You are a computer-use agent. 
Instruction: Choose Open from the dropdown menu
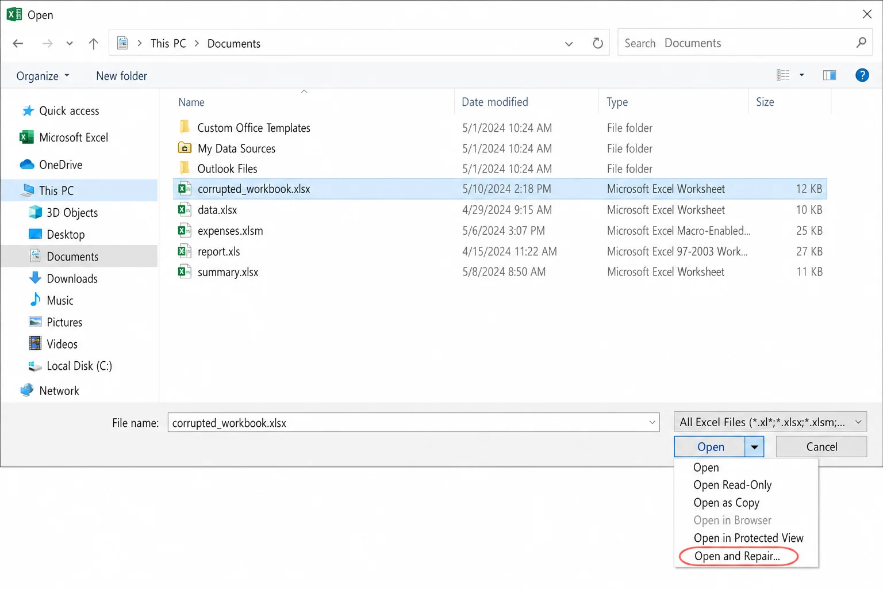click(706, 468)
